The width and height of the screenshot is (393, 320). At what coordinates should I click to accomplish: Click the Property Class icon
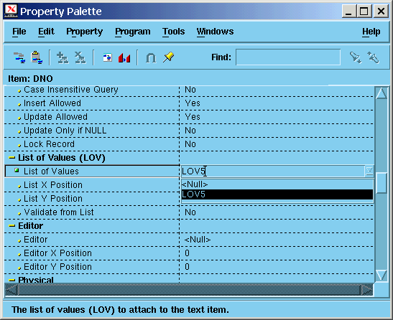(108, 57)
